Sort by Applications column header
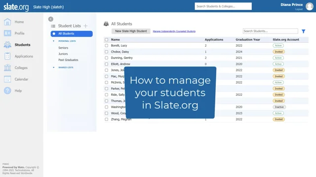 click(x=214, y=40)
